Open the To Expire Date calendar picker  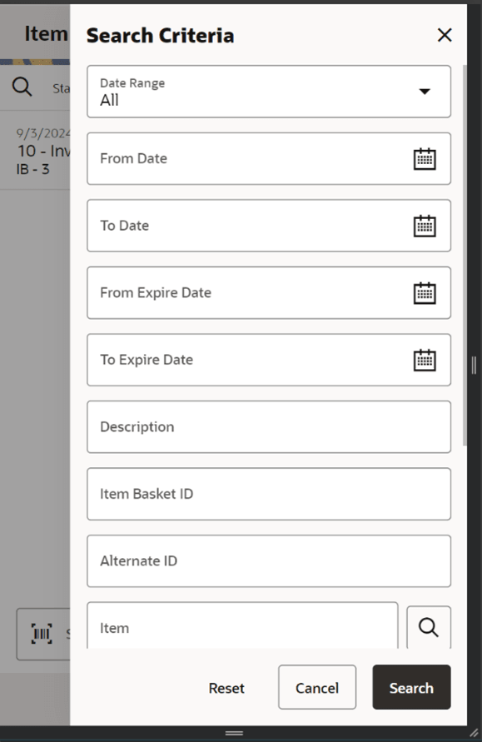tap(425, 360)
